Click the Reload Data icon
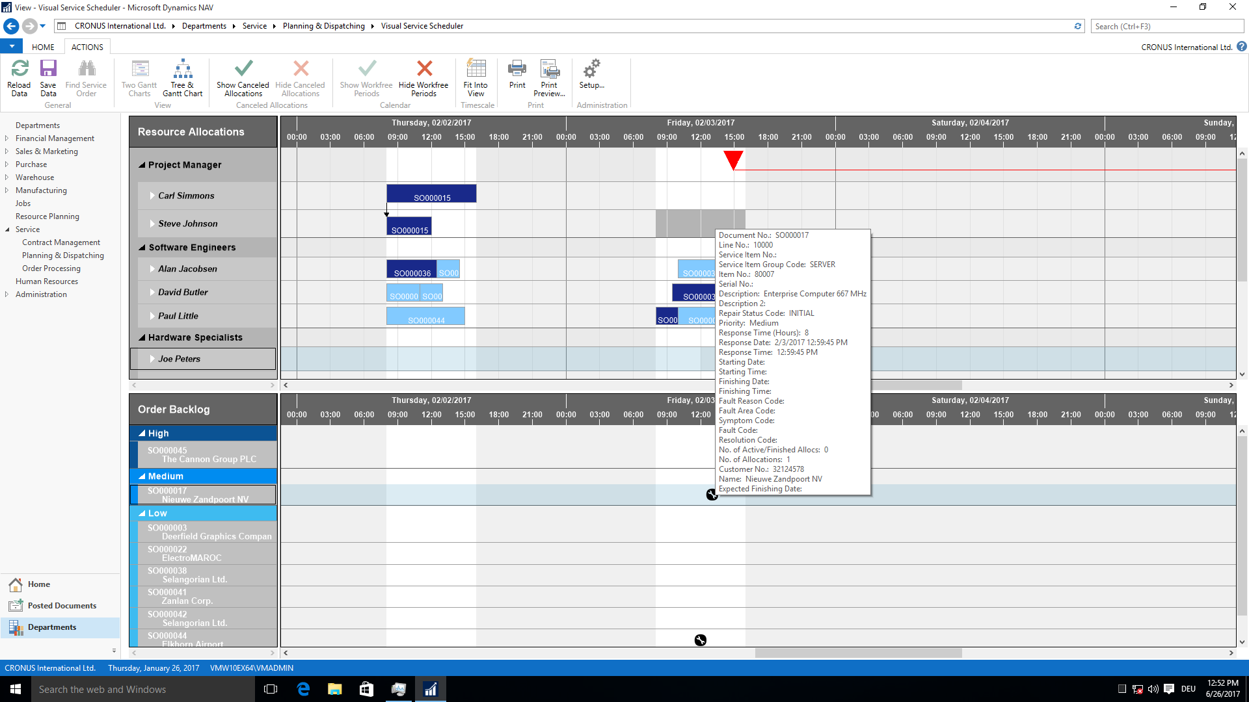This screenshot has width=1249, height=702. (19, 78)
